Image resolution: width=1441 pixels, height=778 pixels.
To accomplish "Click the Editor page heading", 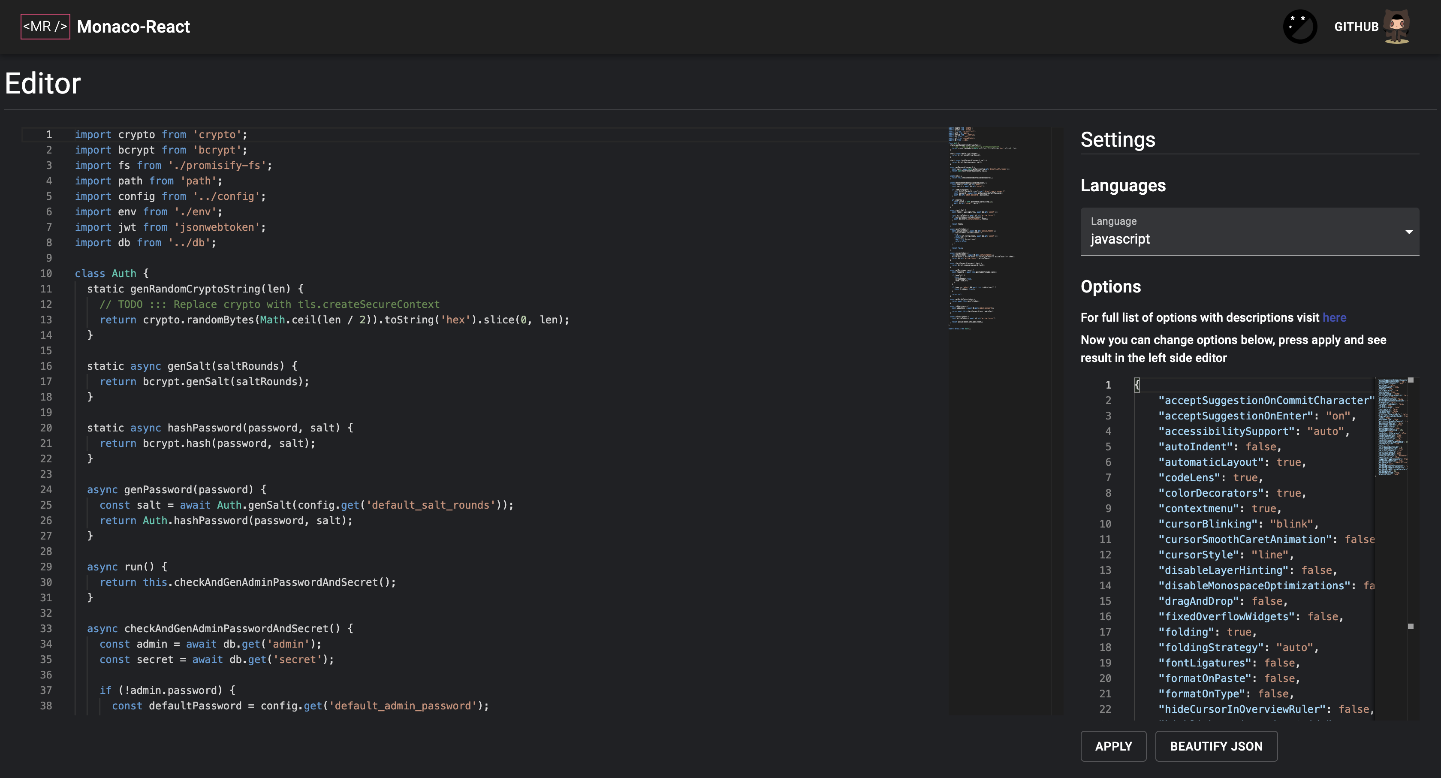I will (x=42, y=83).
